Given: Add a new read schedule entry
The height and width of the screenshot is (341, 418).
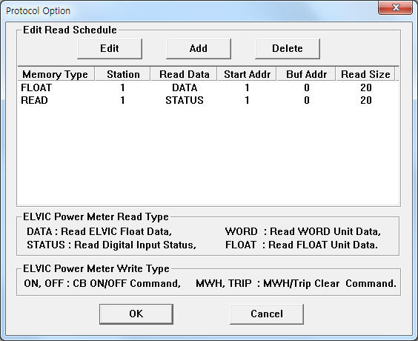Looking at the screenshot, I should tap(199, 49).
